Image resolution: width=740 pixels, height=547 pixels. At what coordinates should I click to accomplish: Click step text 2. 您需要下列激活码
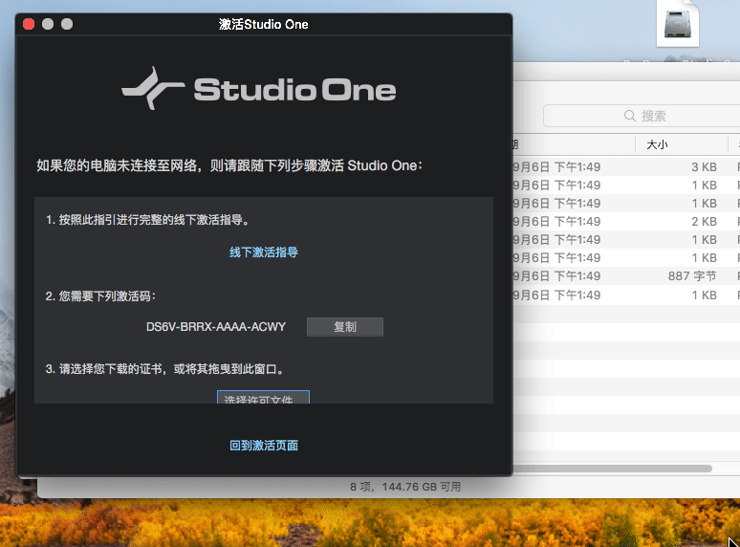[100, 296]
